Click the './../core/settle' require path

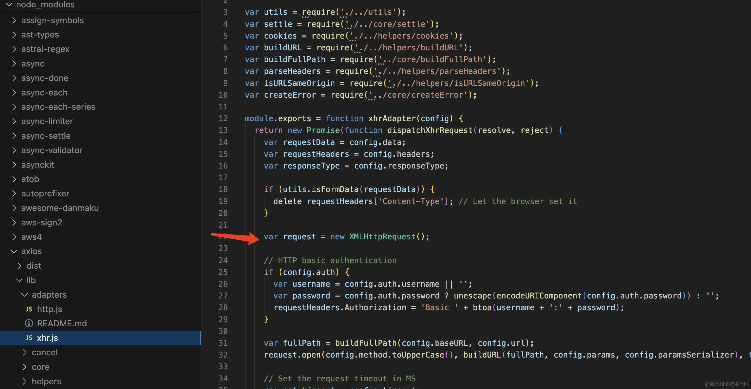(388, 24)
